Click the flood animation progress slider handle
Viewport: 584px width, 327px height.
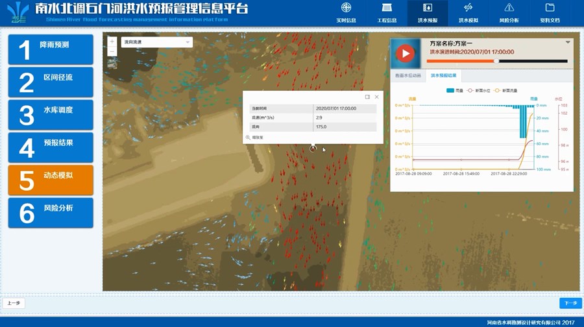496,61
